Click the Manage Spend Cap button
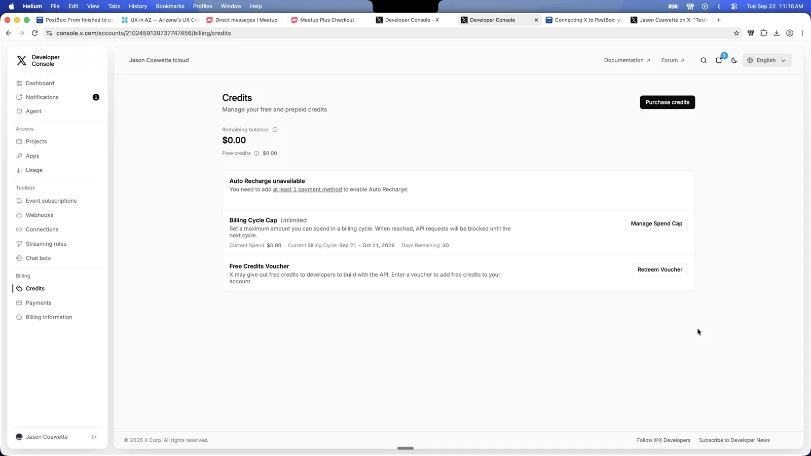The width and height of the screenshot is (811, 456). 656,223
